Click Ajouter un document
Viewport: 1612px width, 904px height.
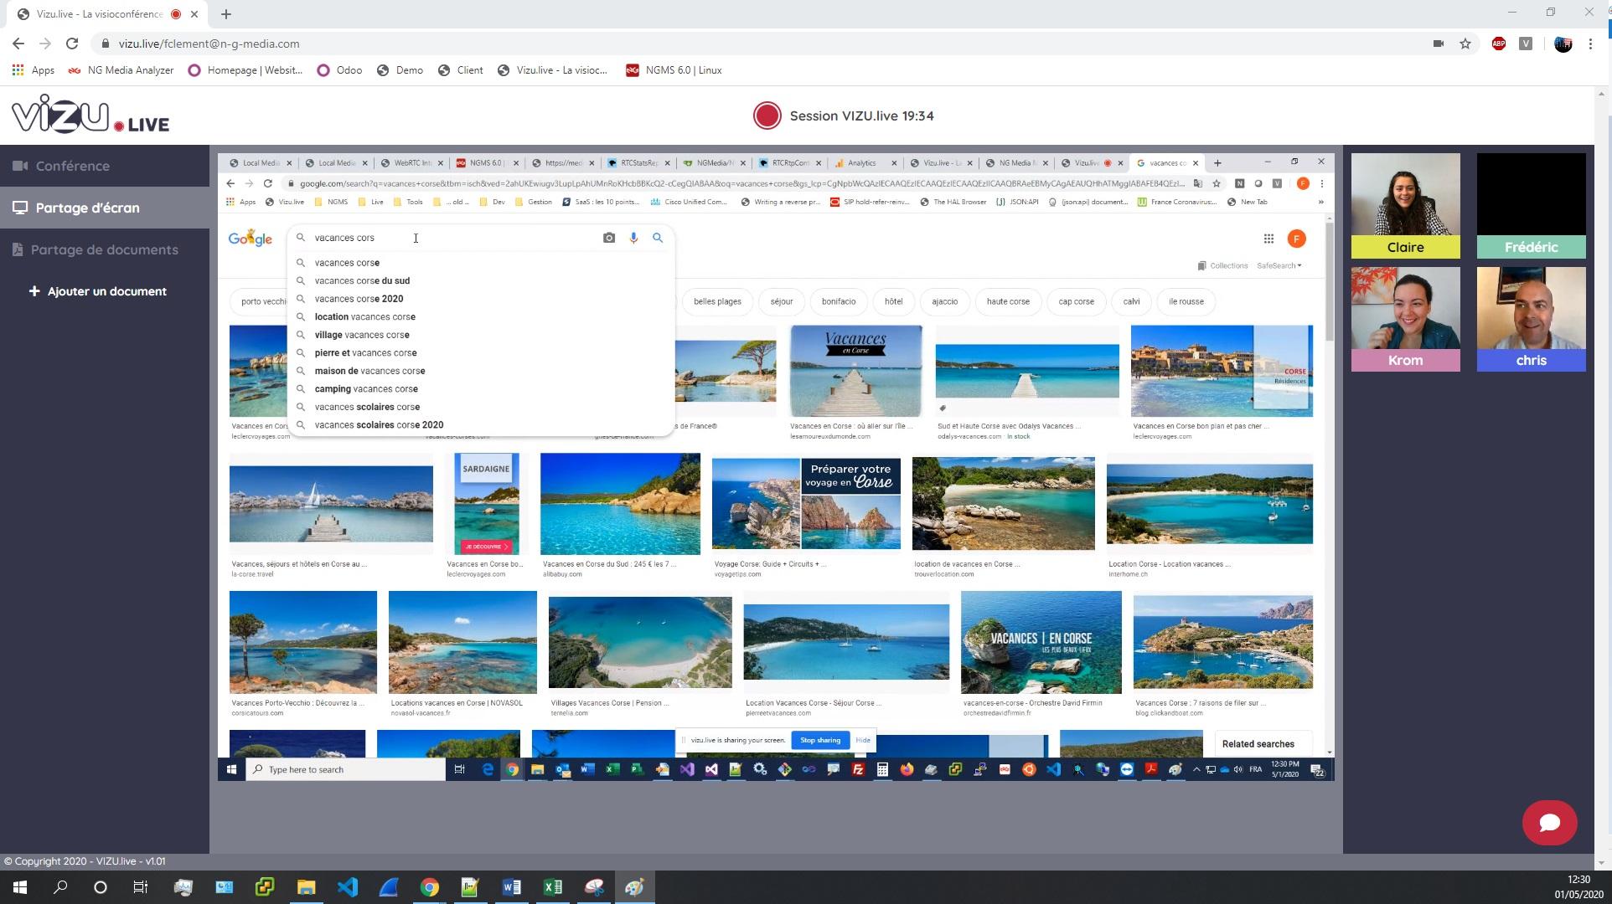coord(98,291)
